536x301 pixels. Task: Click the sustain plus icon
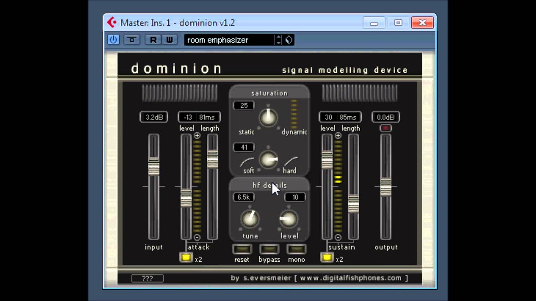[338, 135]
